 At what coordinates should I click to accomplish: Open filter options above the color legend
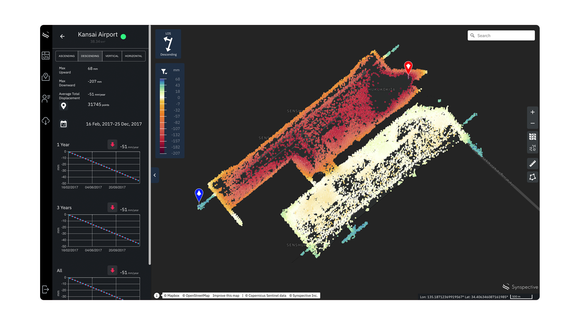click(x=164, y=71)
